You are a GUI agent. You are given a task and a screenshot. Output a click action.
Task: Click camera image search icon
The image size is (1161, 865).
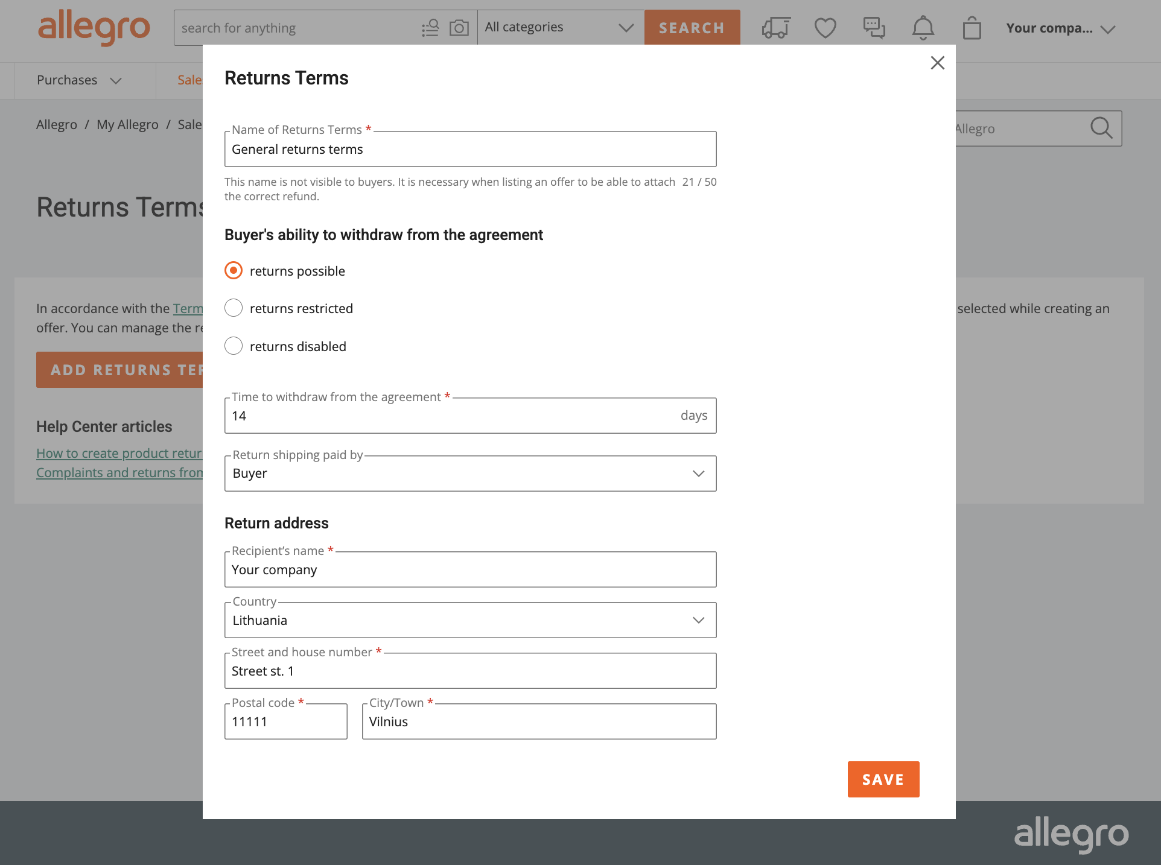[459, 28]
